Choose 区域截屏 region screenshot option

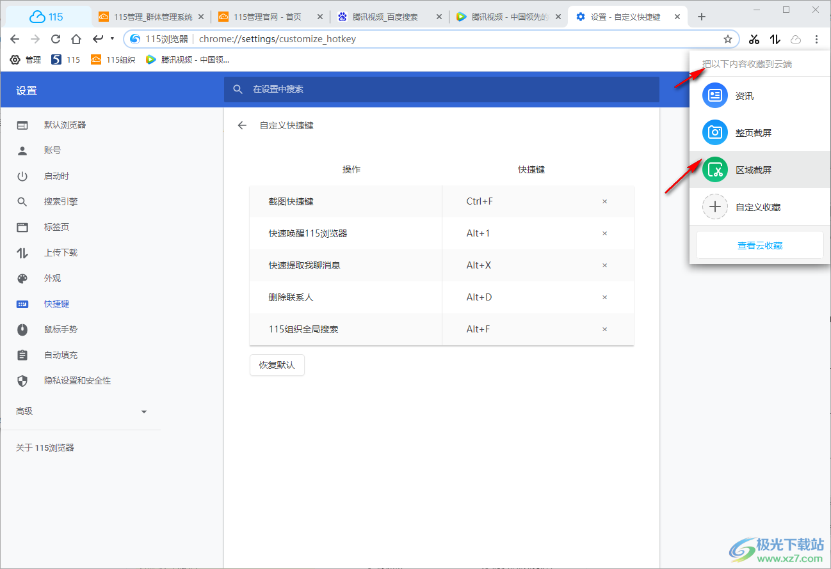(759, 170)
